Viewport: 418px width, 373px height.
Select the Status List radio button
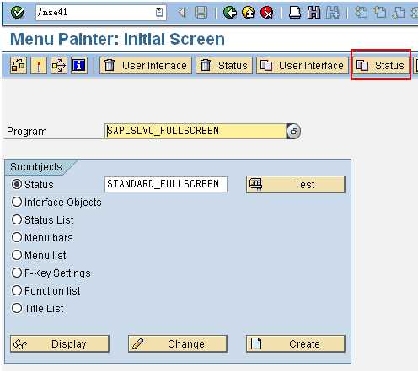coord(17,219)
